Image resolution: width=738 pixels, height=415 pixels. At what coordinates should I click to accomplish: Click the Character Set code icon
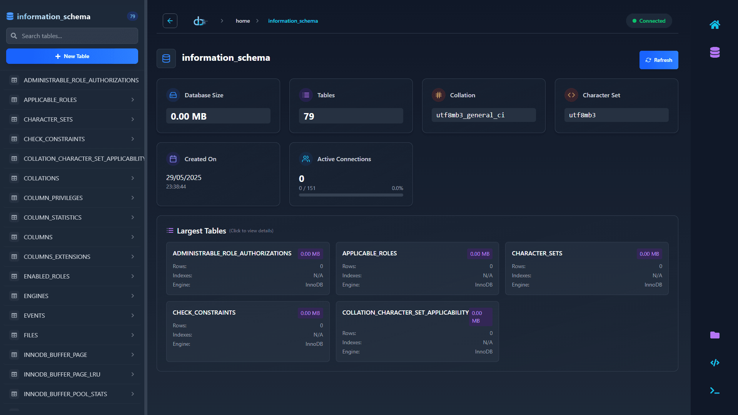(x=571, y=95)
